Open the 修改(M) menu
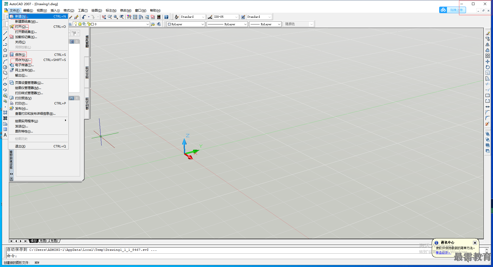 point(126,11)
